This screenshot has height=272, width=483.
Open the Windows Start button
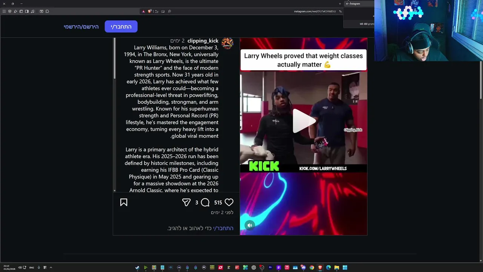click(x=345, y=267)
